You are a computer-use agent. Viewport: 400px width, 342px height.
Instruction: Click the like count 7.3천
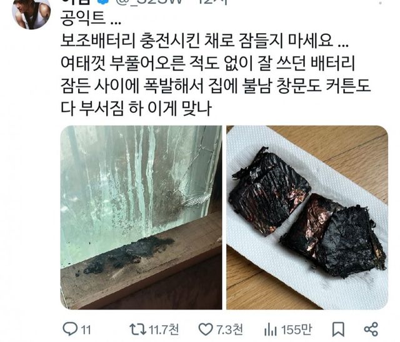pyautogui.click(x=229, y=330)
